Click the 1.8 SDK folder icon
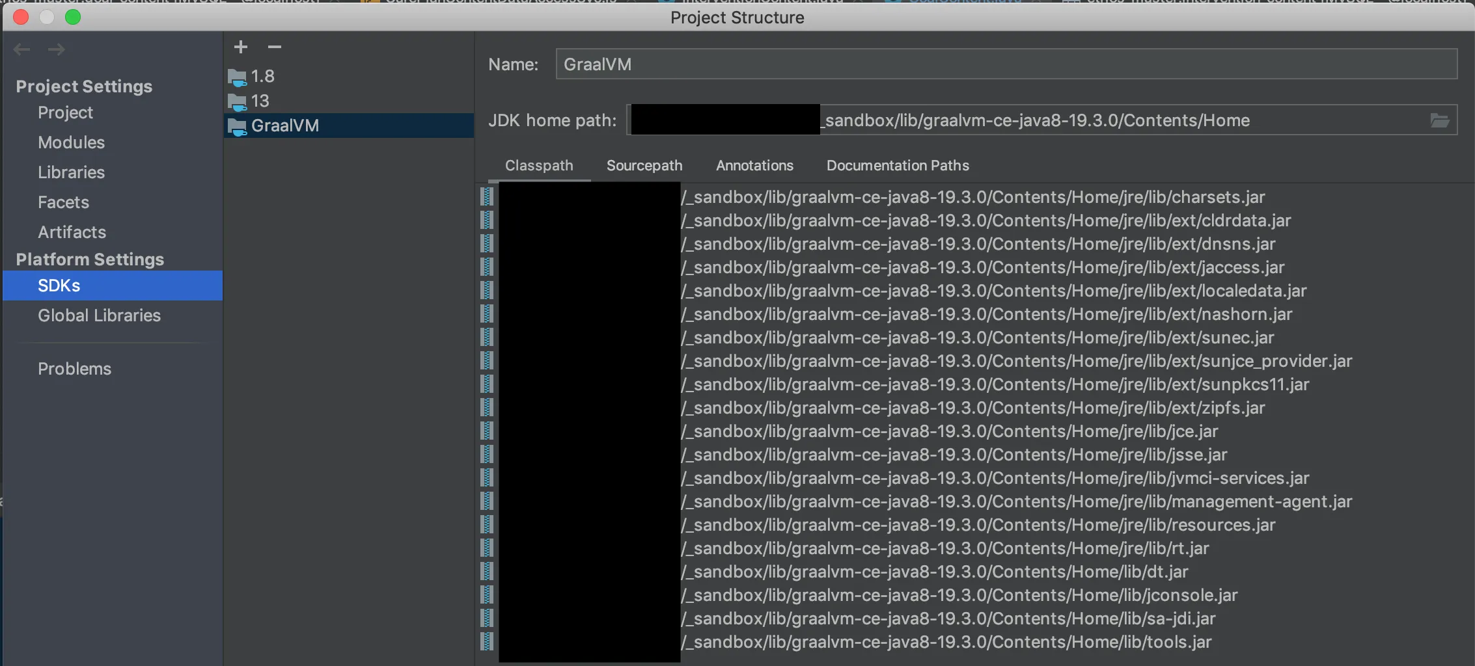This screenshot has height=666, width=1475. pyautogui.click(x=237, y=77)
